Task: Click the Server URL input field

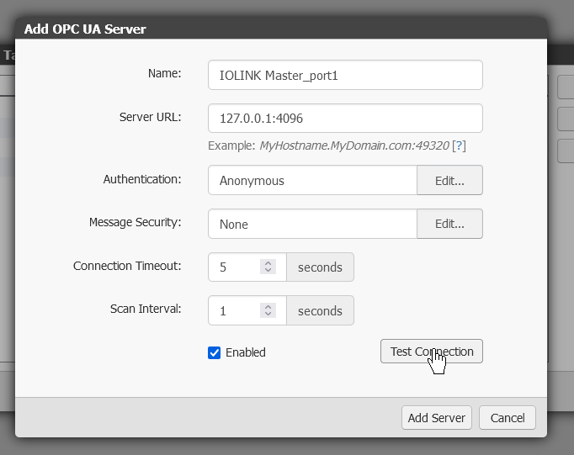Action: pos(345,118)
